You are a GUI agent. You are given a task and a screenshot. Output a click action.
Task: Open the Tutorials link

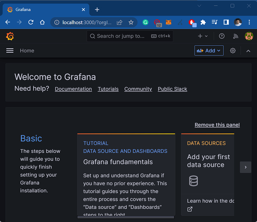[108, 89]
